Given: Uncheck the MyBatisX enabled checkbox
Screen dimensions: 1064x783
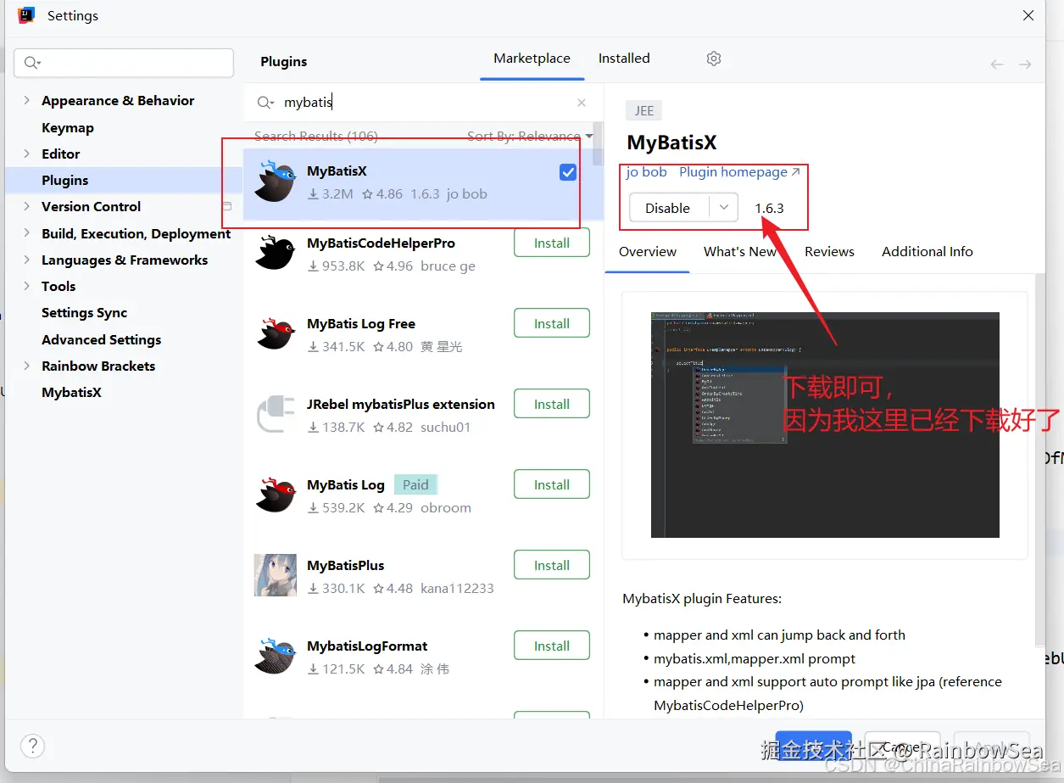Looking at the screenshot, I should pos(568,172).
